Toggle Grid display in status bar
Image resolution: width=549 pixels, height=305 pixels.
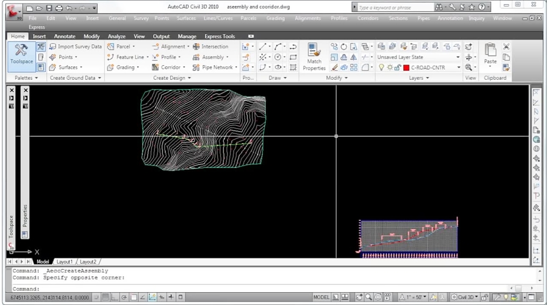point(105,297)
